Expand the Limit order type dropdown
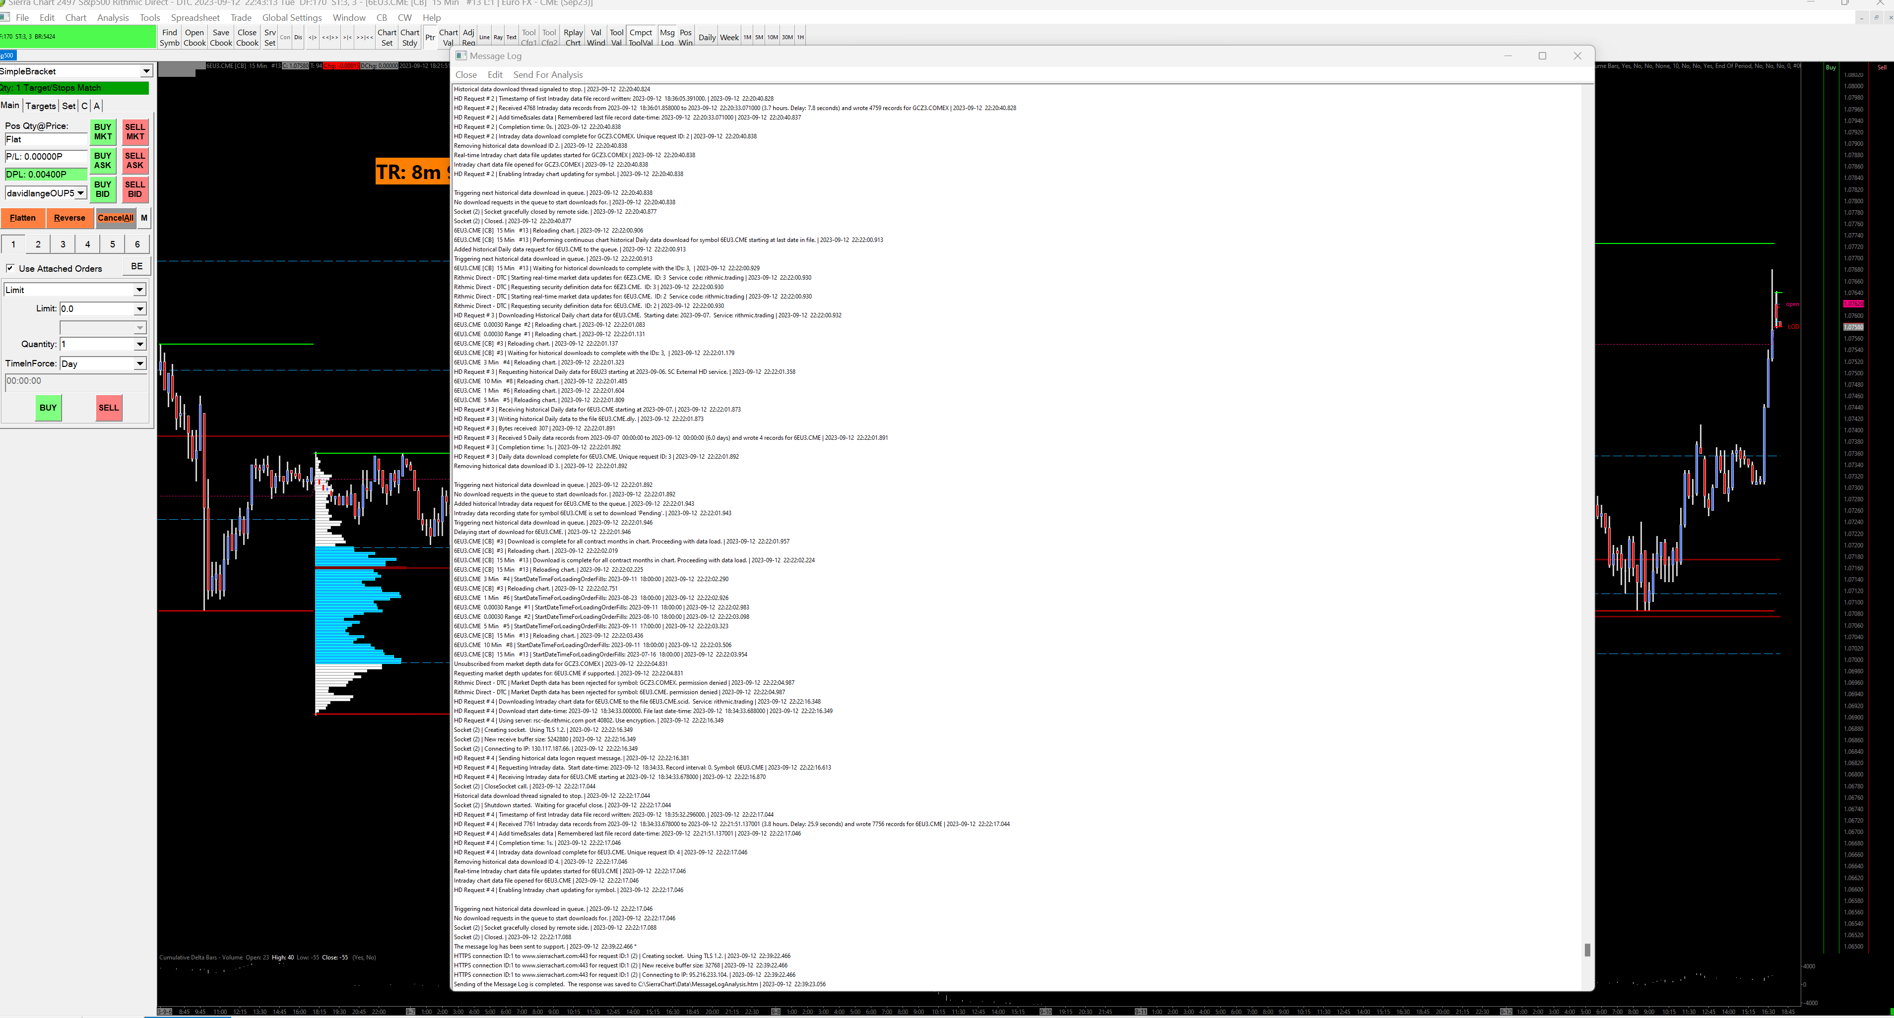 (139, 290)
